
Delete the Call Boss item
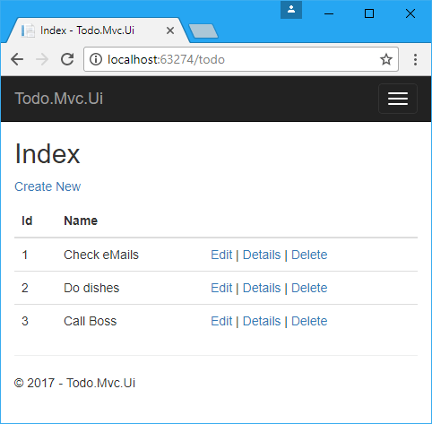[x=309, y=321]
